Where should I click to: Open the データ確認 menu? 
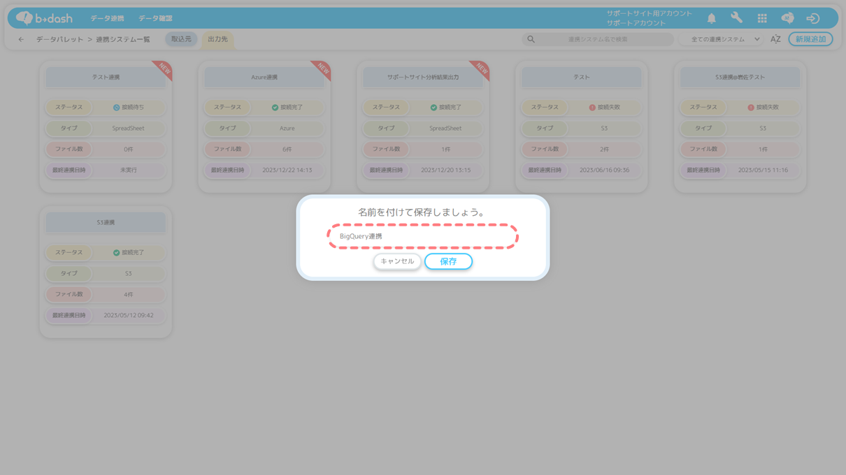155,18
